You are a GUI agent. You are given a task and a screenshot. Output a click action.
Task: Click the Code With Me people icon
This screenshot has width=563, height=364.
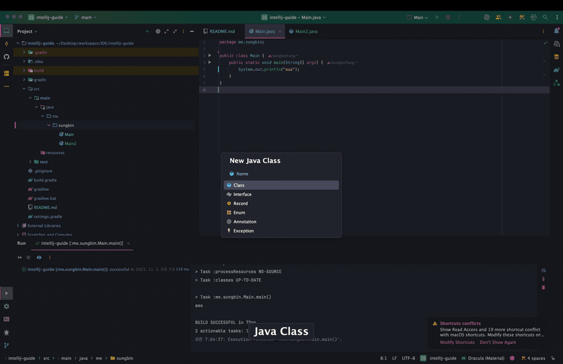498,18
